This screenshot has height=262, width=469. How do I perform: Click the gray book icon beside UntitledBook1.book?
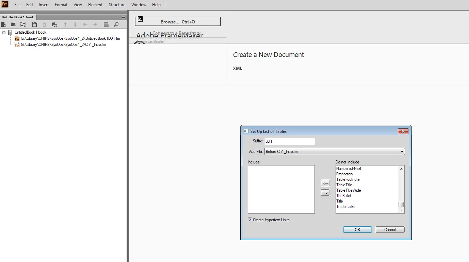11,32
